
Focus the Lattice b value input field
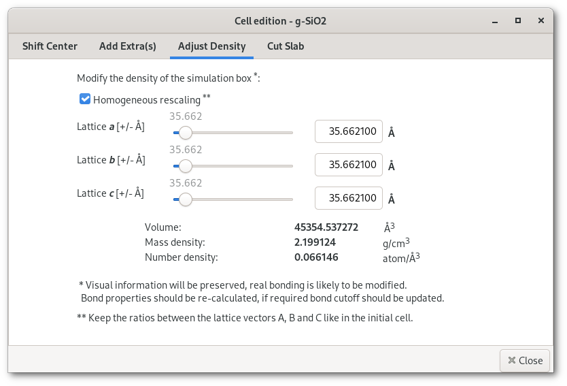tap(349, 165)
